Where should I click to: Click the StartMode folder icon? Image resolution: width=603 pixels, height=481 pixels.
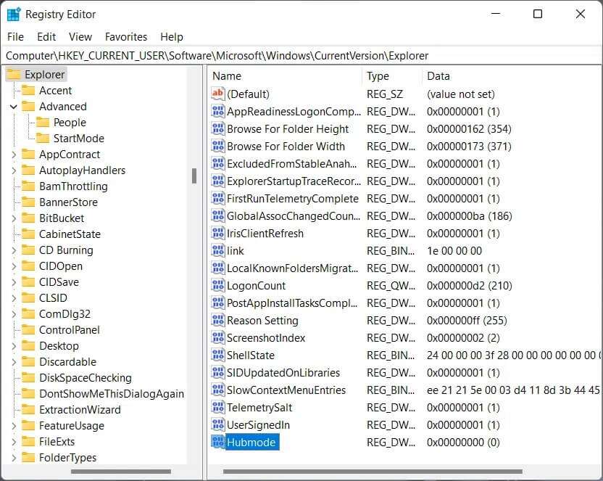coord(43,138)
